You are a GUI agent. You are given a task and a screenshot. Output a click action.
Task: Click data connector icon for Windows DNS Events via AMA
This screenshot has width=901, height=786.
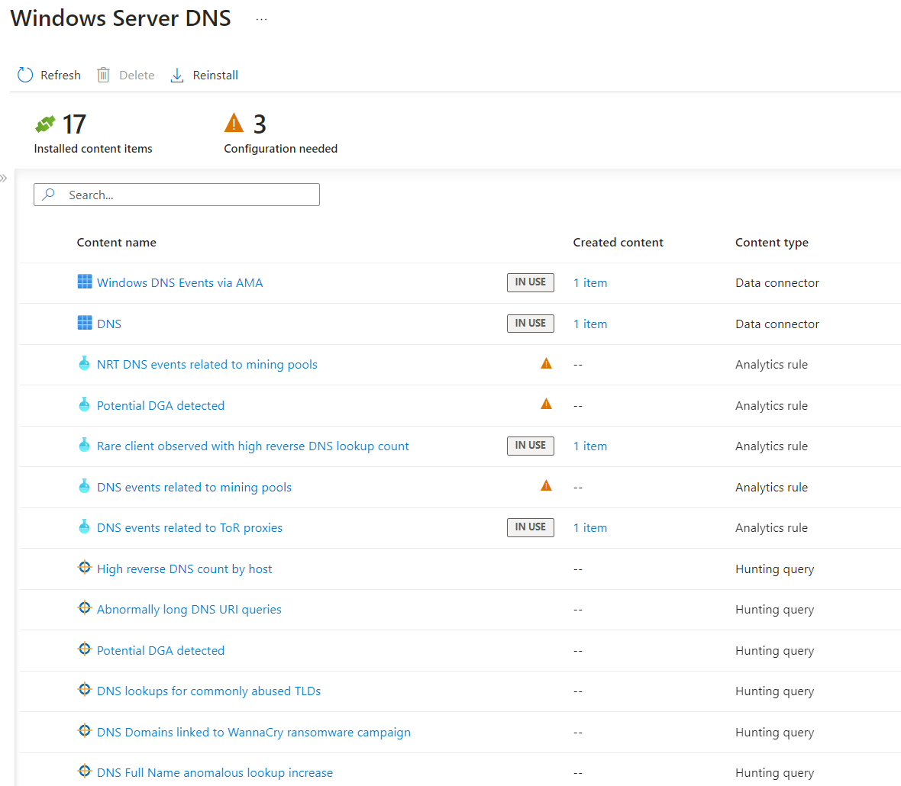coord(85,282)
